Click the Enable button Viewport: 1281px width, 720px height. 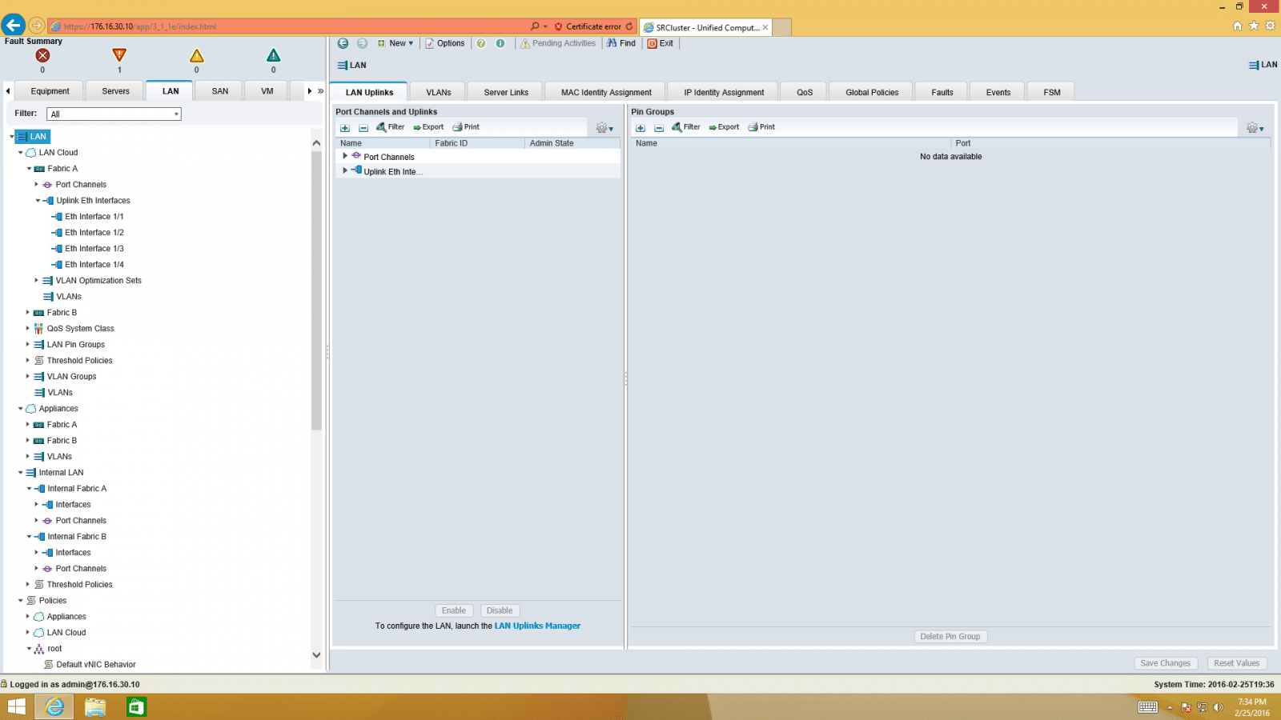(x=454, y=610)
